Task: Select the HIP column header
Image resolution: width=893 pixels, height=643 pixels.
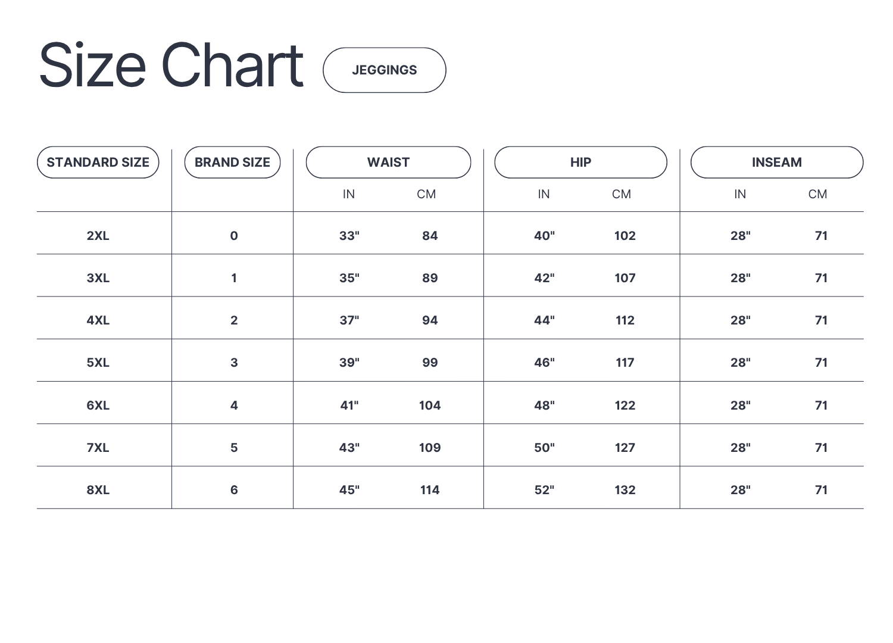Action: pyautogui.click(x=580, y=163)
